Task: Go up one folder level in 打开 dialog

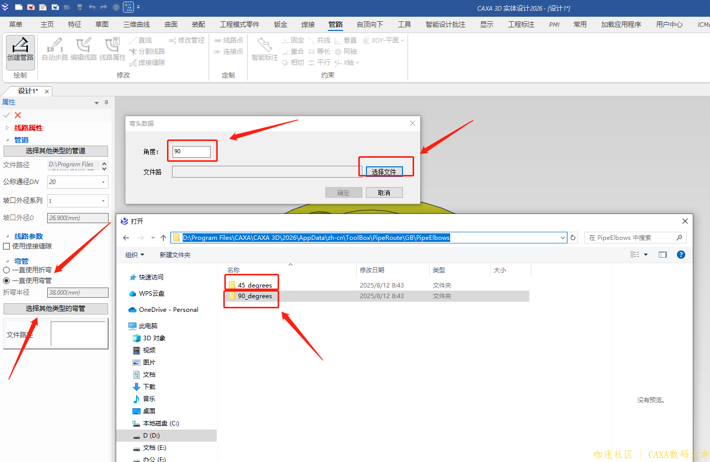Action: (x=163, y=237)
